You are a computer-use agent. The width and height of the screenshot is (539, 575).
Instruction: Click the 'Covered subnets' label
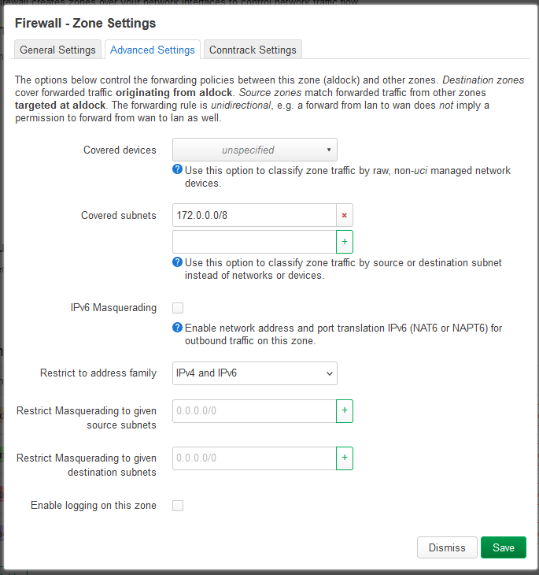119,215
